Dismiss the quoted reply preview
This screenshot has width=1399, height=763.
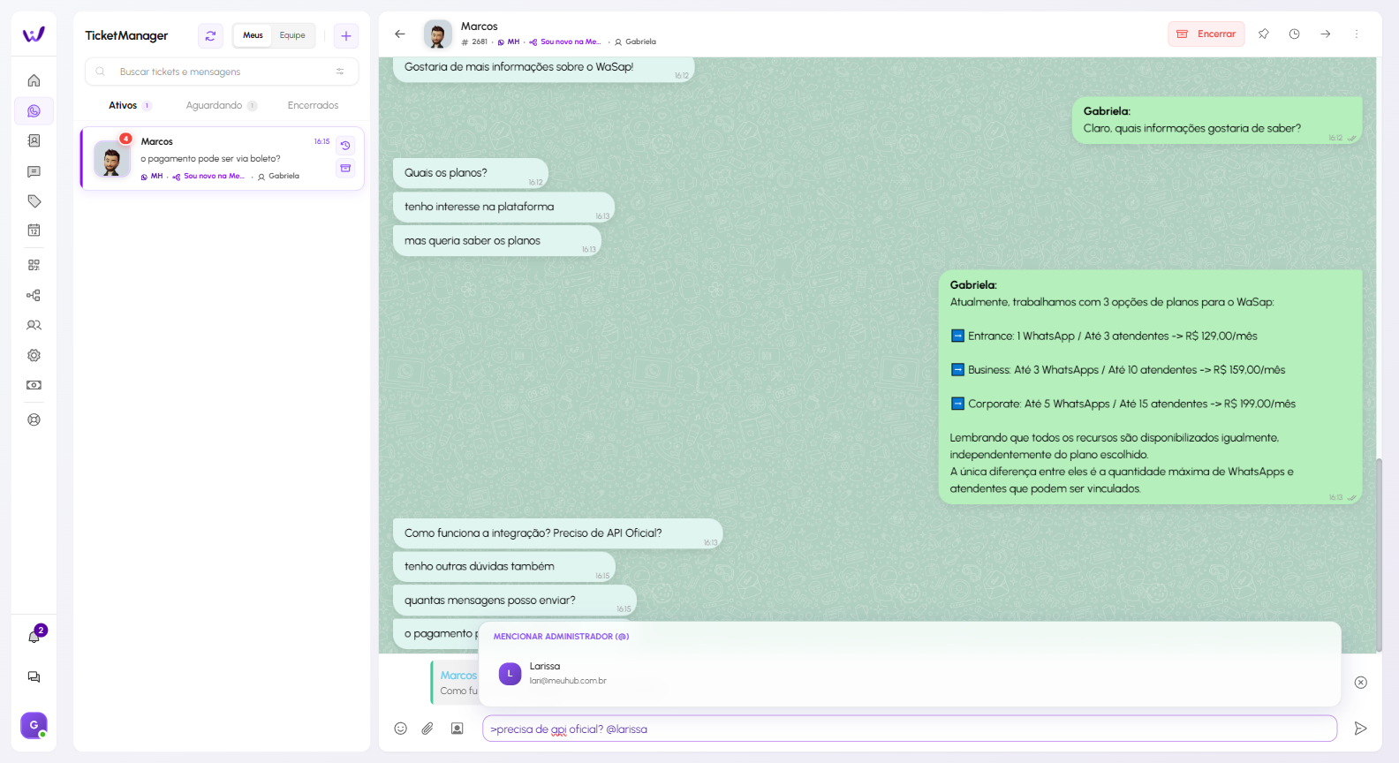point(1360,683)
